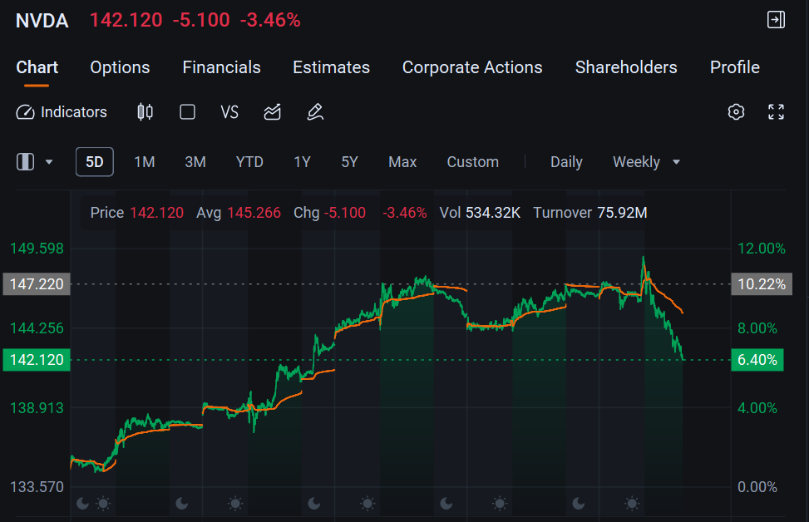Image resolution: width=809 pixels, height=522 pixels.
Task: Open the Financials tab
Action: tap(221, 67)
